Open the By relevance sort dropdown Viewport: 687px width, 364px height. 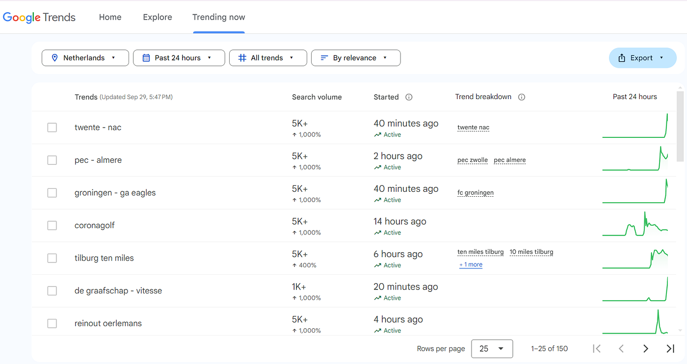point(356,58)
